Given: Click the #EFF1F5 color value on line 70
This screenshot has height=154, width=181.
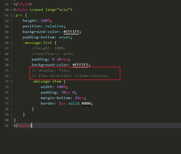Looking at the screenshot, I should [80, 65].
